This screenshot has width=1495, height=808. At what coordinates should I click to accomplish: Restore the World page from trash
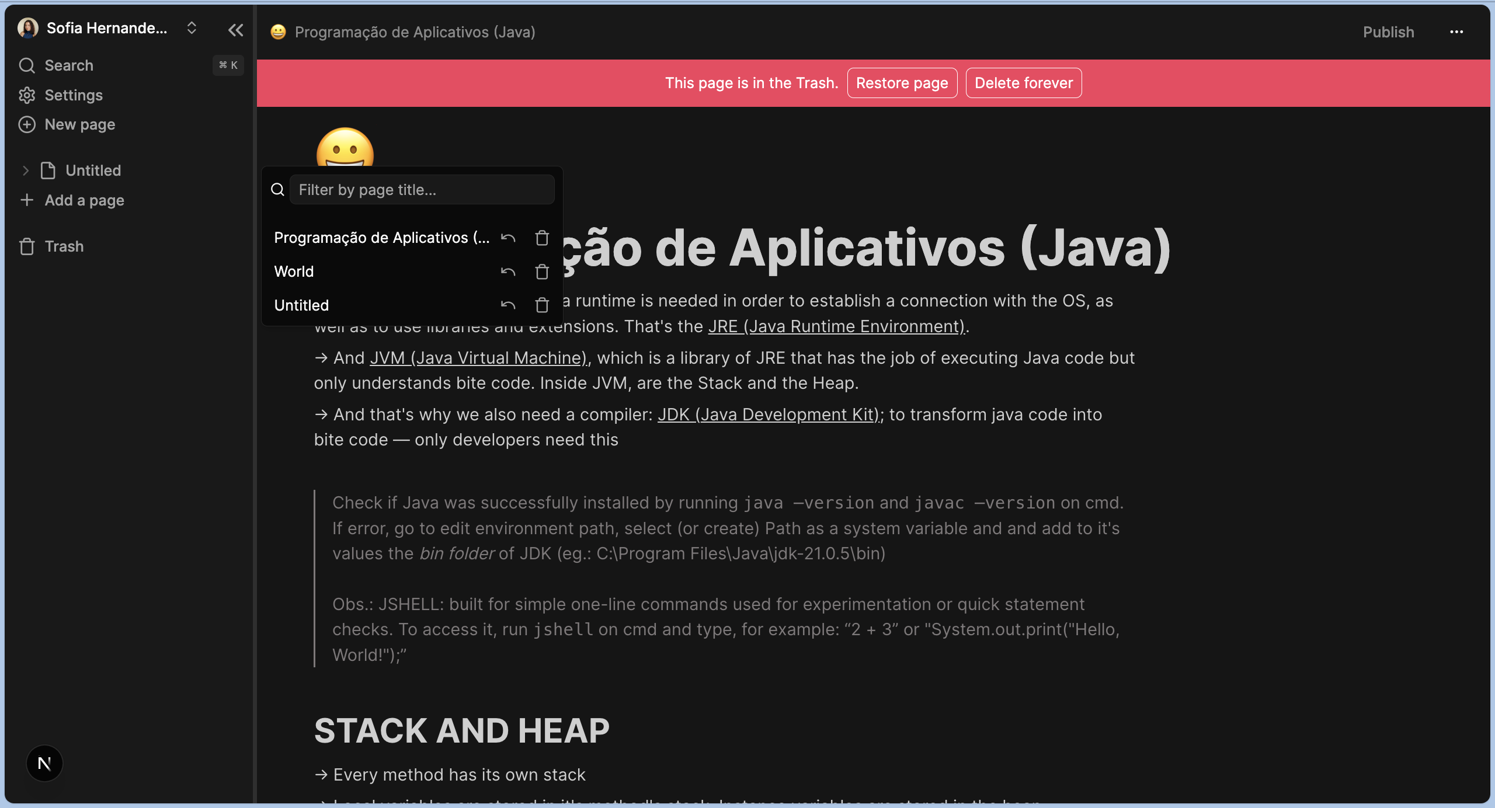[x=508, y=271]
